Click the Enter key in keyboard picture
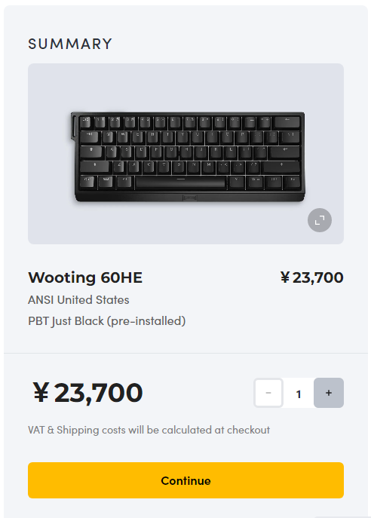371x518 pixels. (284, 152)
